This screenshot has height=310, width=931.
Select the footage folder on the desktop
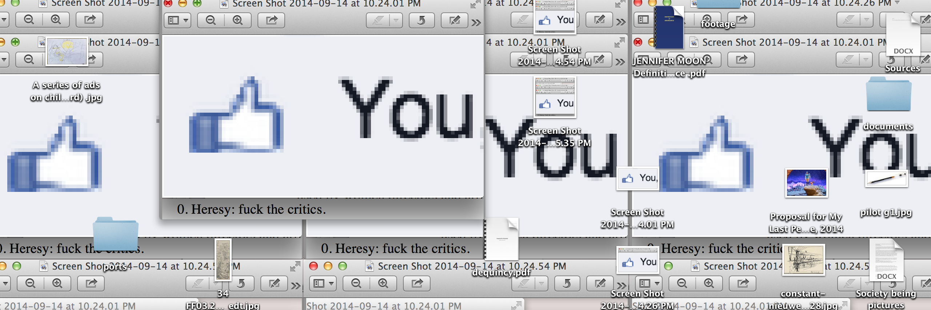tap(718, 4)
